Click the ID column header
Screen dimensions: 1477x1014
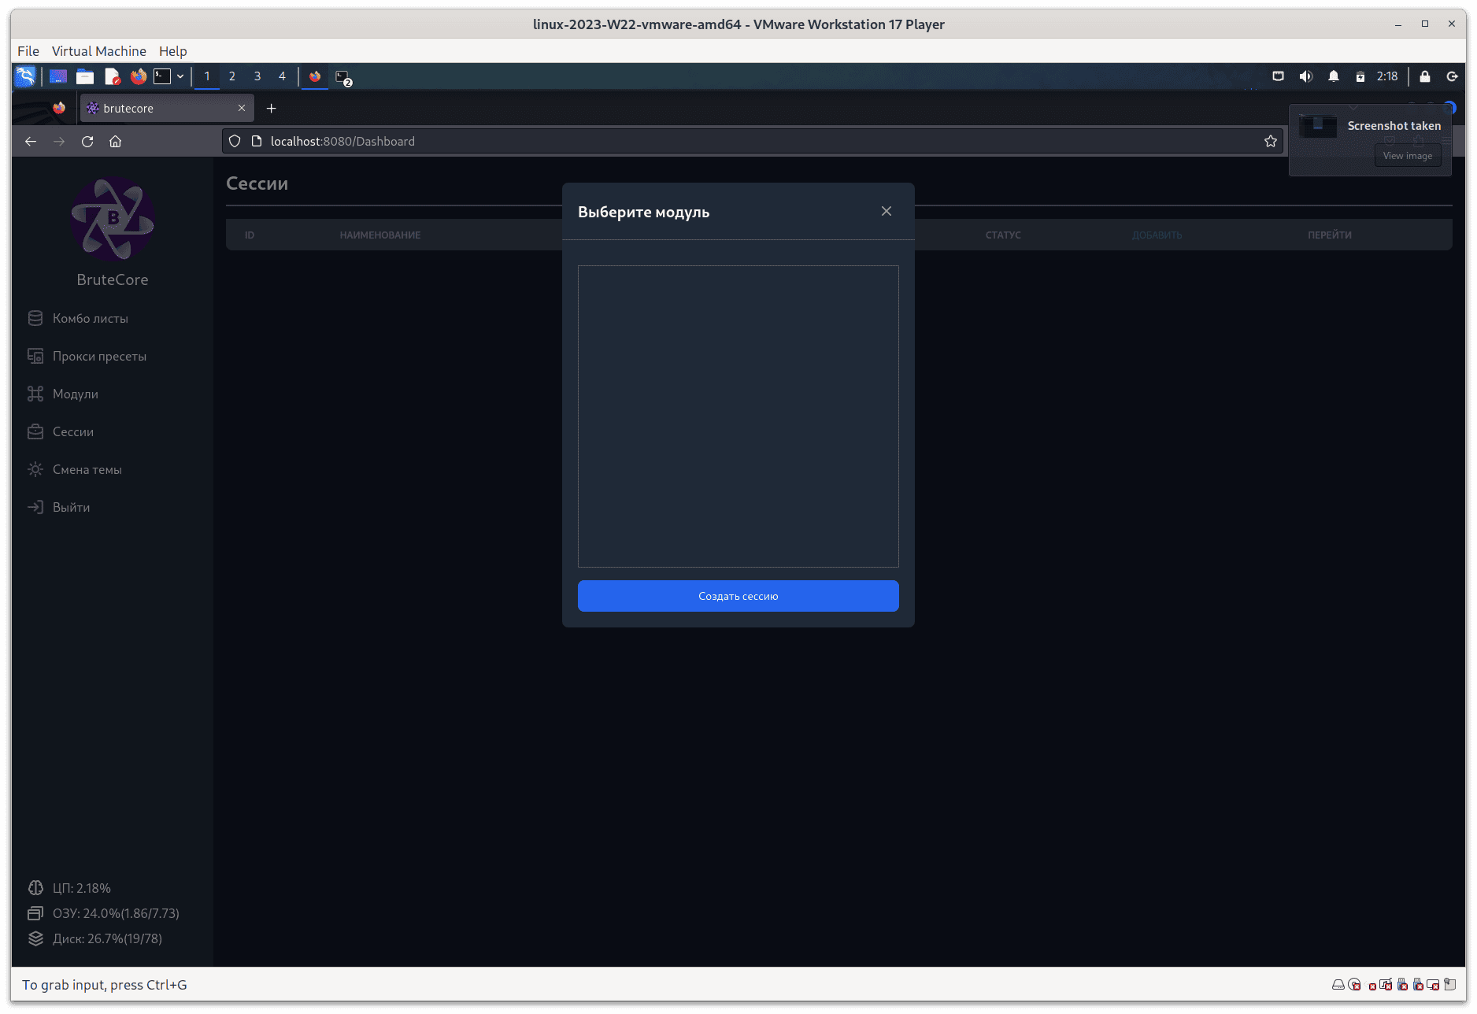pos(250,235)
